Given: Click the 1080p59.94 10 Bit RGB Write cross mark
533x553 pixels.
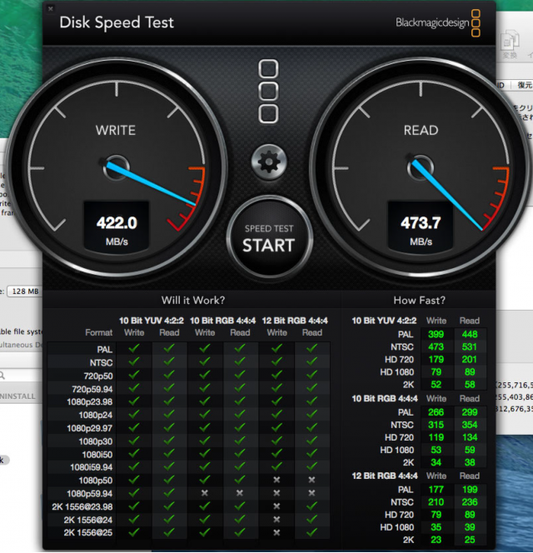Looking at the screenshot, I should click(x=205, y=493).
